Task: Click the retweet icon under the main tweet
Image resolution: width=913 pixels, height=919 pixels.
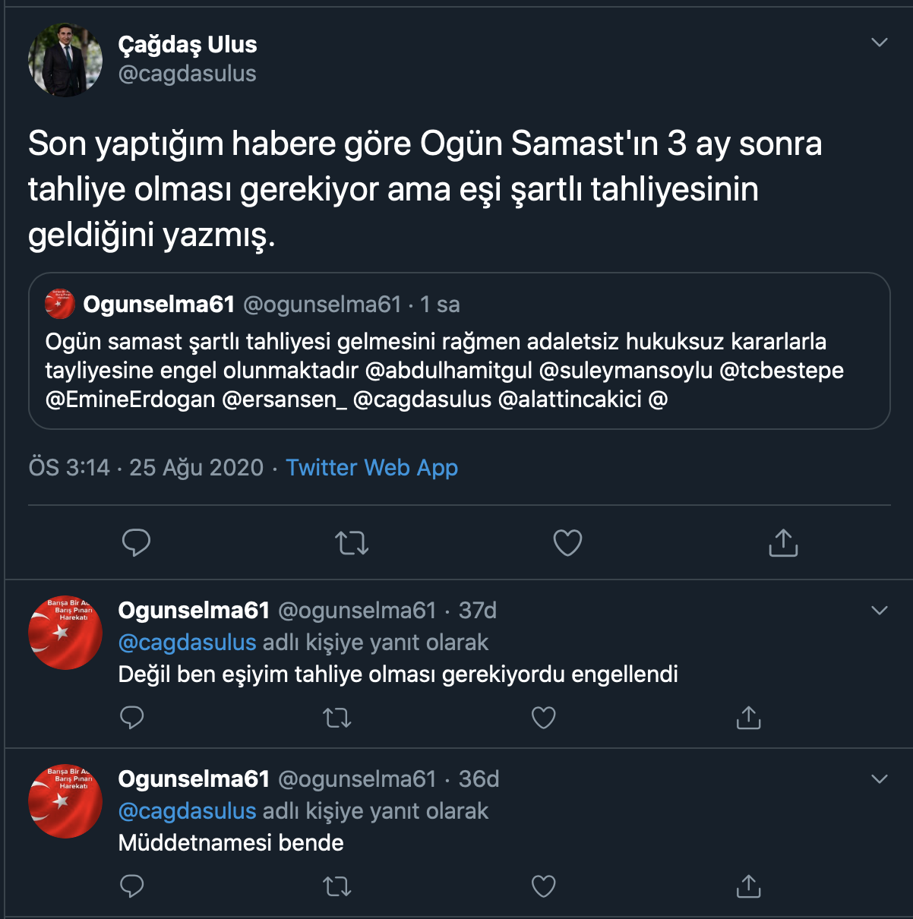Action: [x=352, y=543]
